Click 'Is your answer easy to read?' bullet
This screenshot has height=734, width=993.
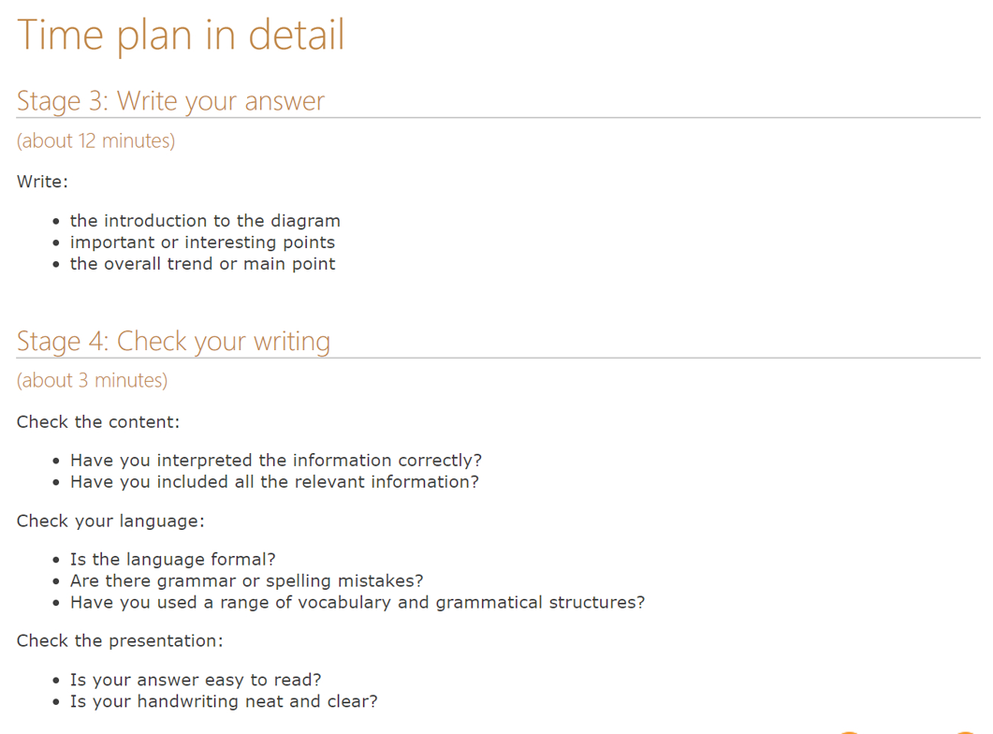point(196,681)
